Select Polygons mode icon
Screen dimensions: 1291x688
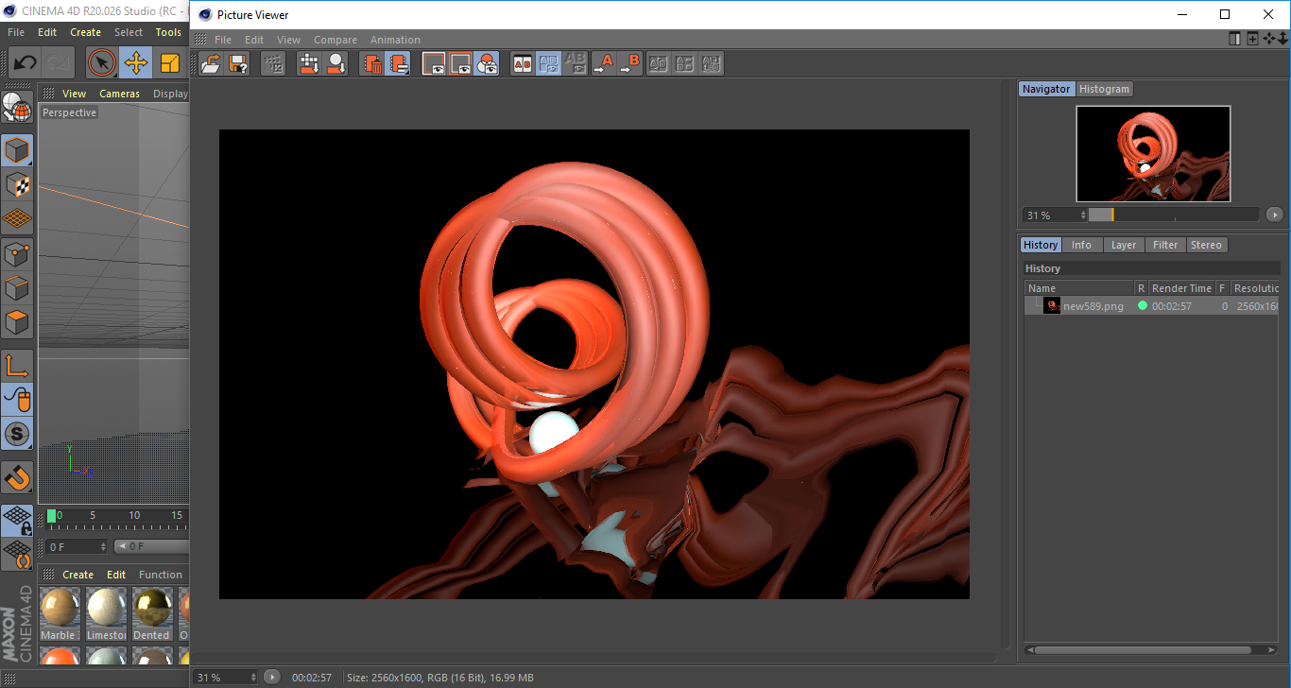click(17, 322)
